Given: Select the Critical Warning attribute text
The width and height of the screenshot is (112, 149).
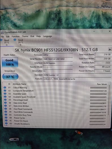Looking at the screenshot, I should point(20,88).
